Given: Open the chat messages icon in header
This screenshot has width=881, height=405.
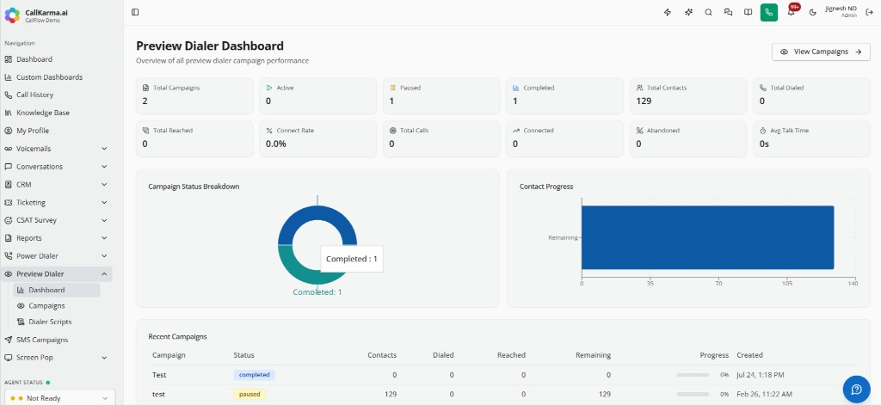Looking at the screenshot, I should pyautogui.click(x=728, y=12).
